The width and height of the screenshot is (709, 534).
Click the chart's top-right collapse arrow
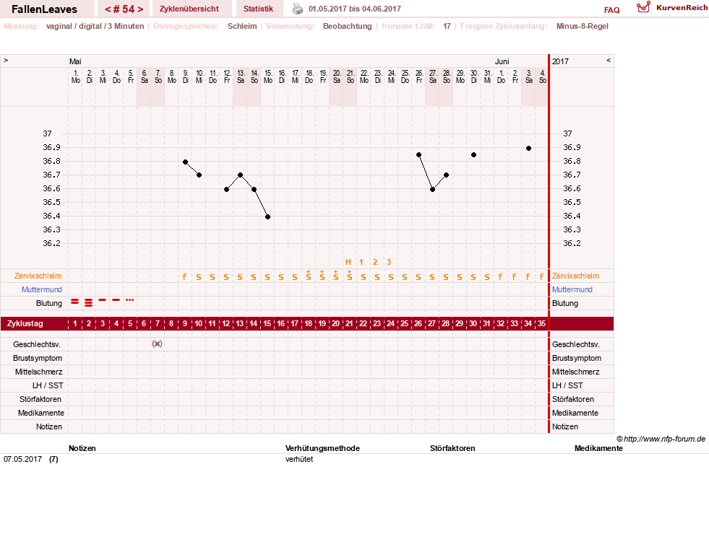click(609, 60)
